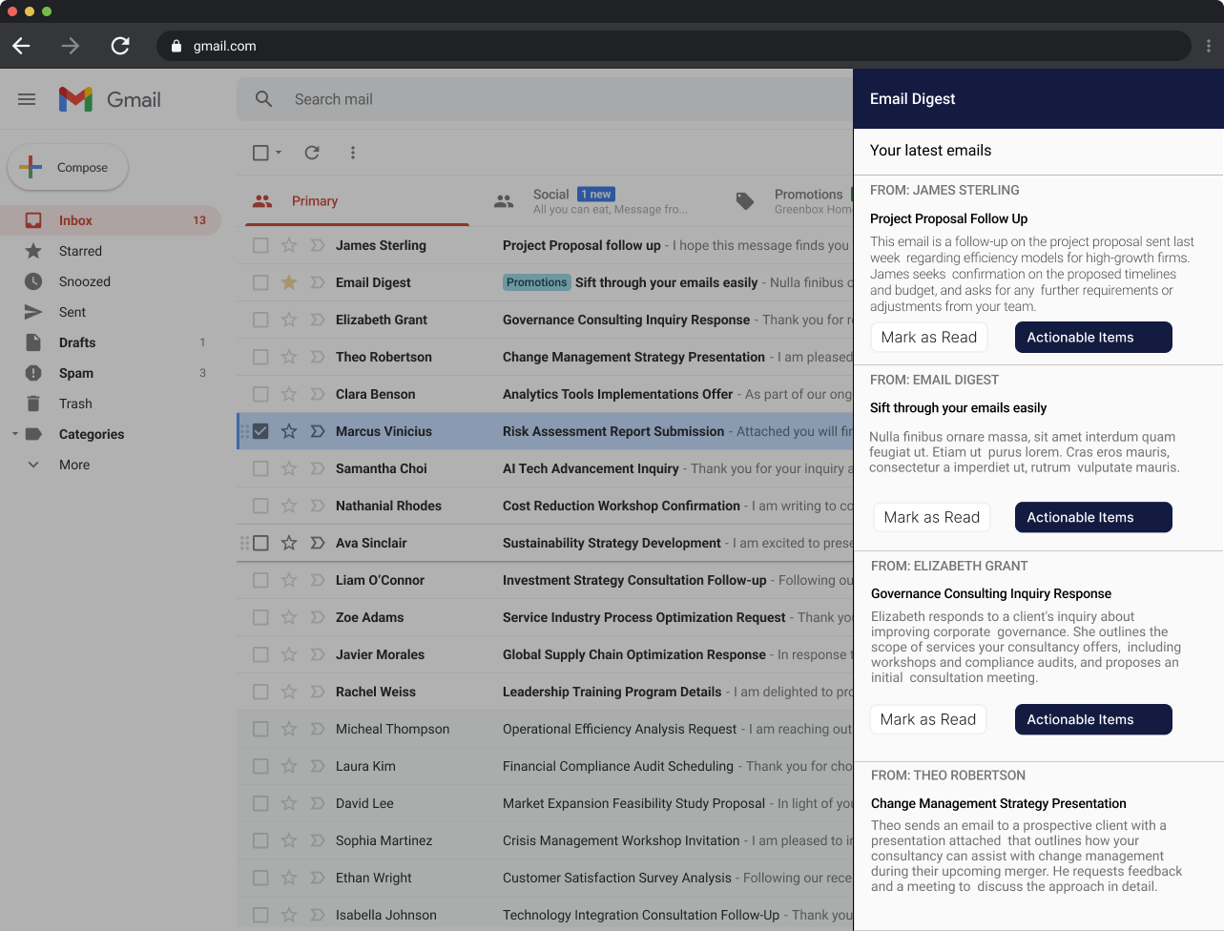Unstar the Email Digest email
This screenshot has height=931, width=1224.
click(289, 282)
